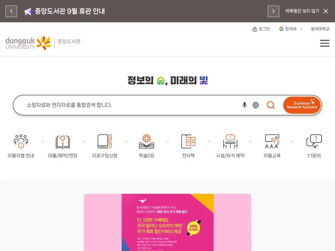Click the 이용교육 label
Image resolution: width=335 pixels, height=251 pixels.
point(272,156)
